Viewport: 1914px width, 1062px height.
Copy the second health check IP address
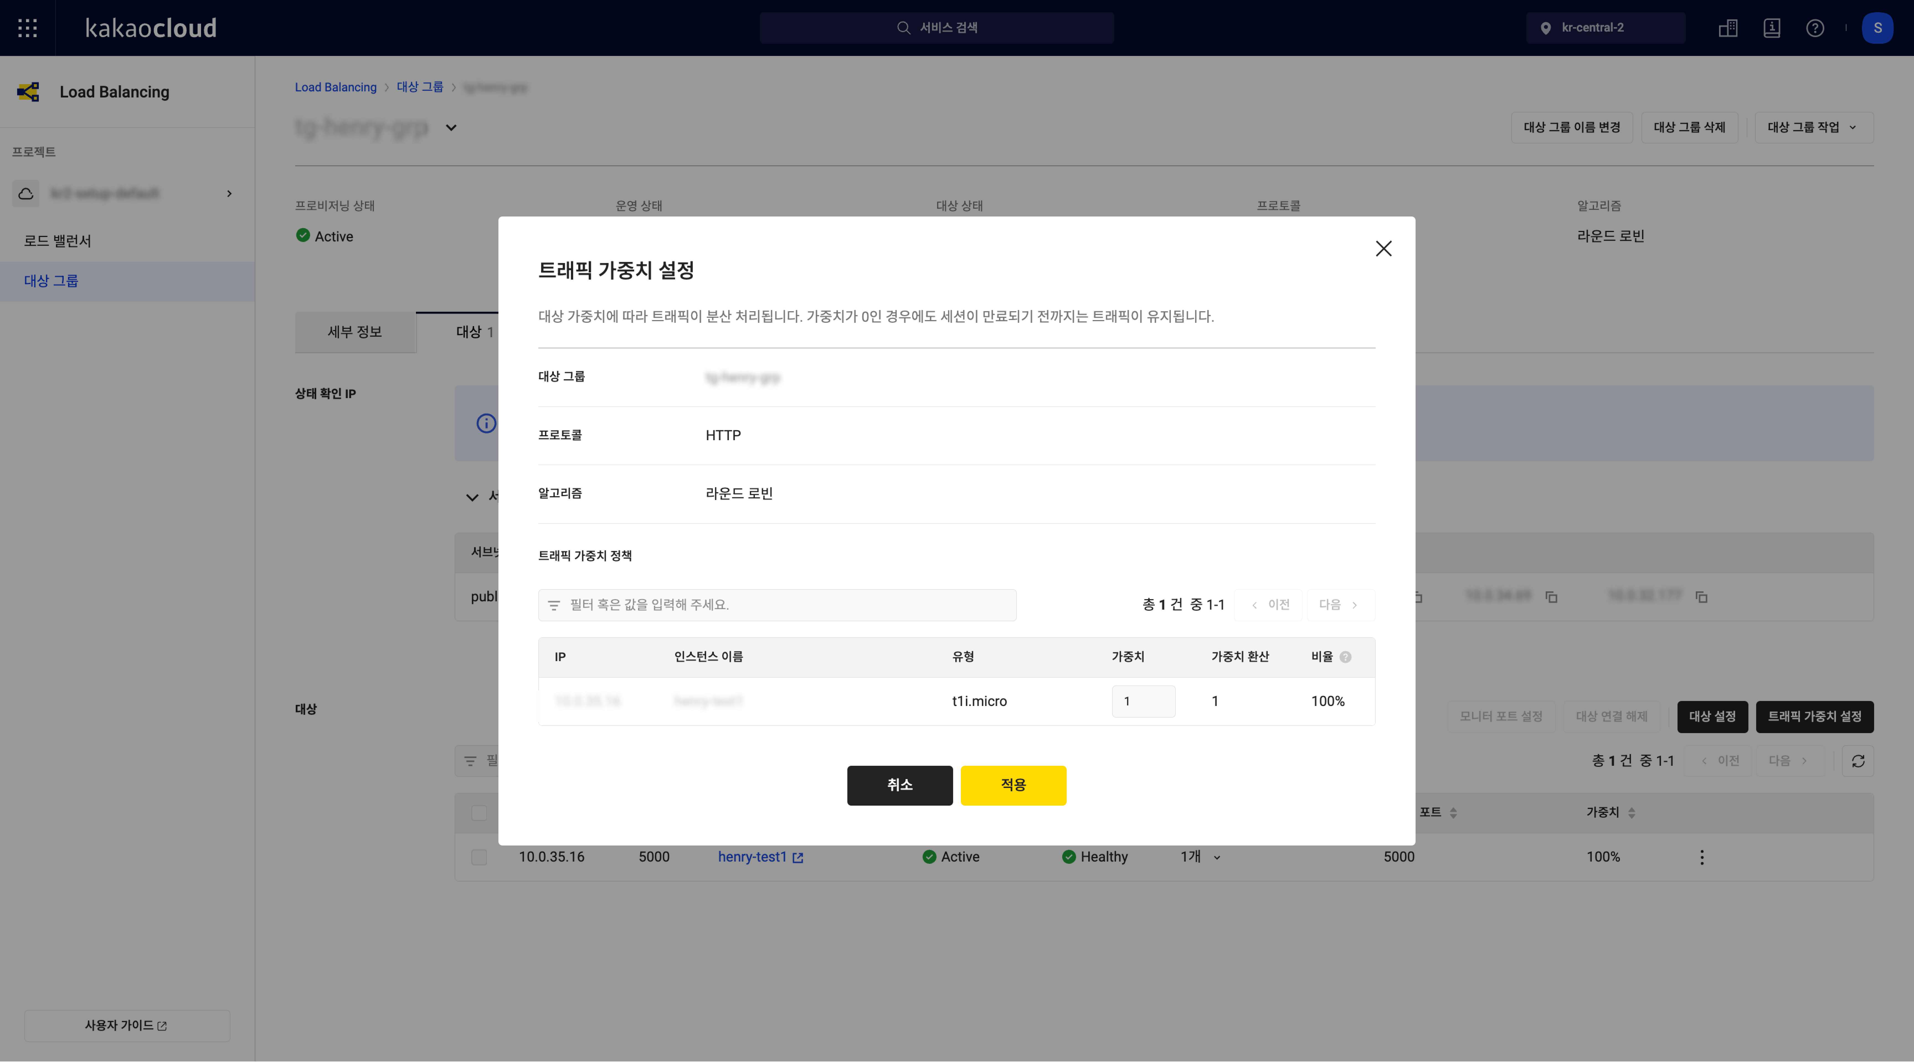pos(1552,597)
